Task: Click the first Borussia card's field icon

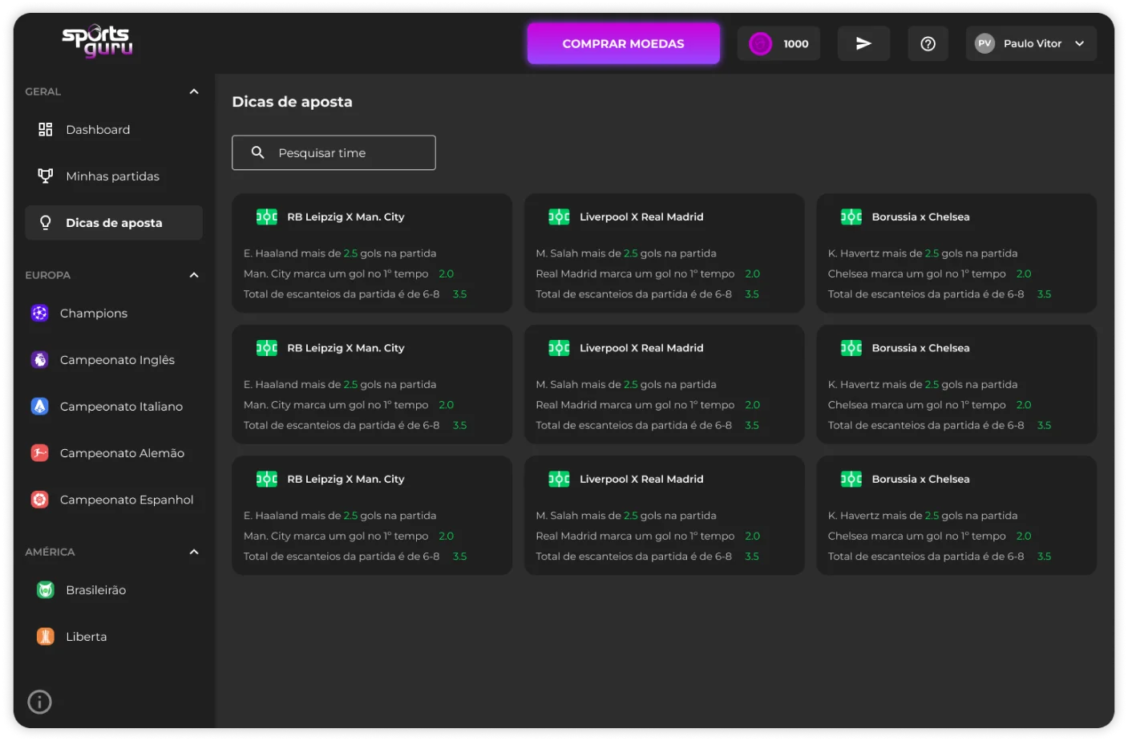Action: point(851,217)
